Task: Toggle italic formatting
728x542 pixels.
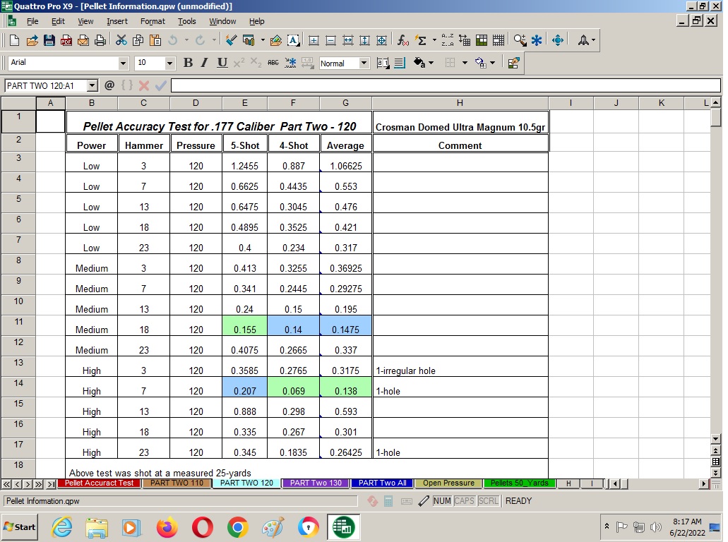Action: click(x=204, y=63)
